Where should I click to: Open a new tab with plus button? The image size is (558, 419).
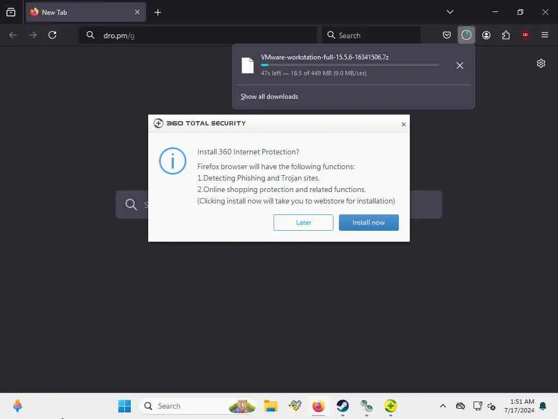coord(157,13)
